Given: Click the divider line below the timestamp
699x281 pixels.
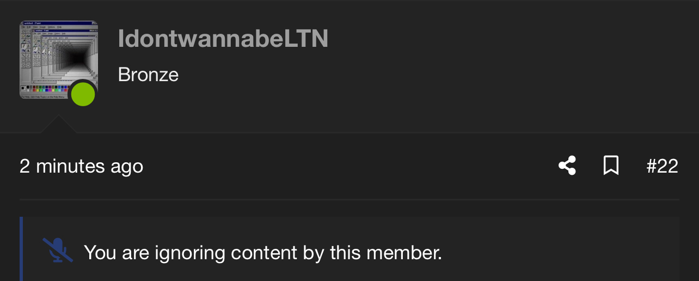Looking at the screenshot, I should coord(348,200).
